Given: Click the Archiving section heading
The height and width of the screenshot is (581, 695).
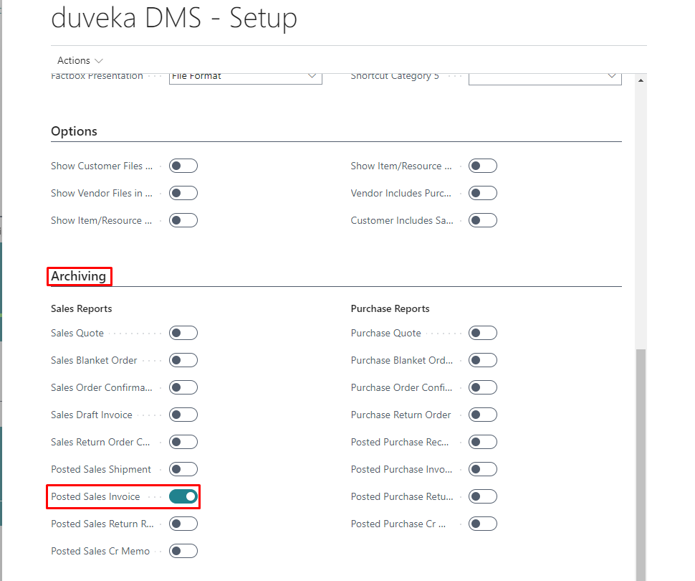Looking at the screenshot, I should coord(79,276).
